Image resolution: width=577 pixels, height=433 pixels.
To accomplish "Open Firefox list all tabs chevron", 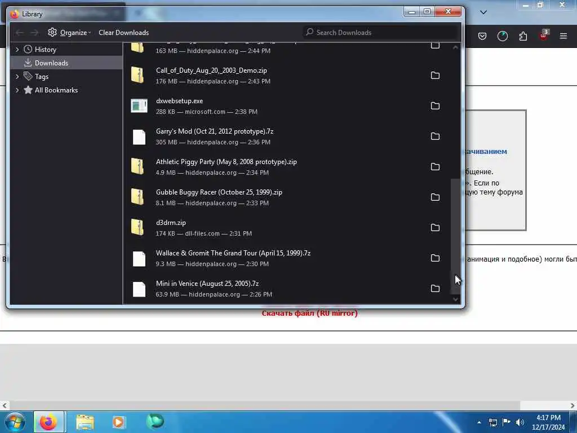I will (483, 12).
